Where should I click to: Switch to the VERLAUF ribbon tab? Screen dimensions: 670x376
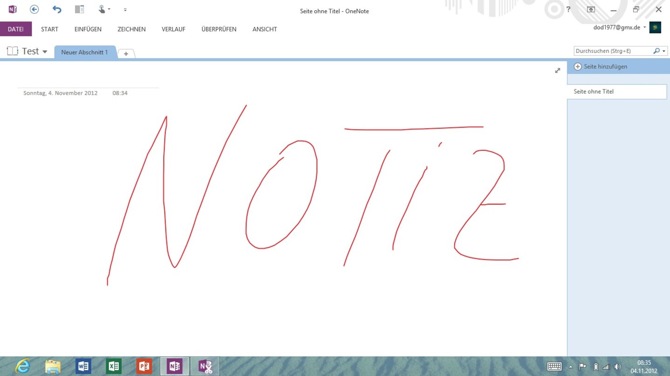(174, 29)
